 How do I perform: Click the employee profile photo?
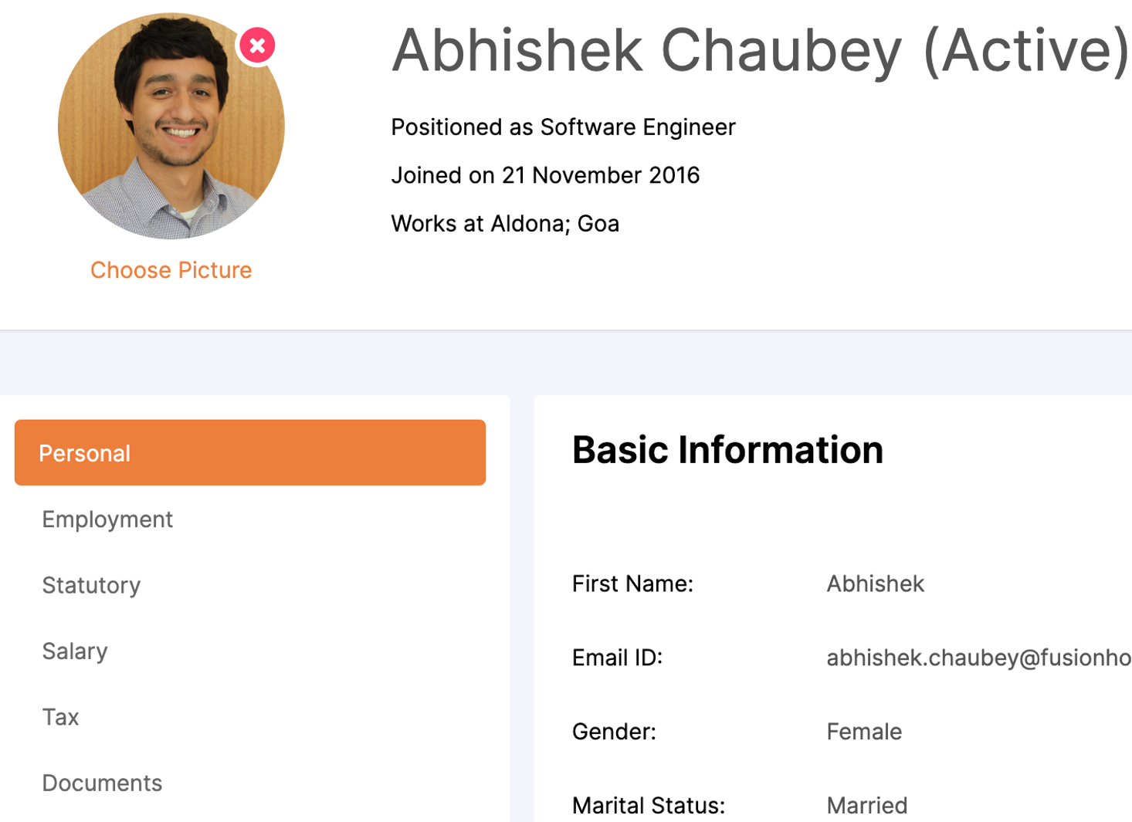click(171, 126)
